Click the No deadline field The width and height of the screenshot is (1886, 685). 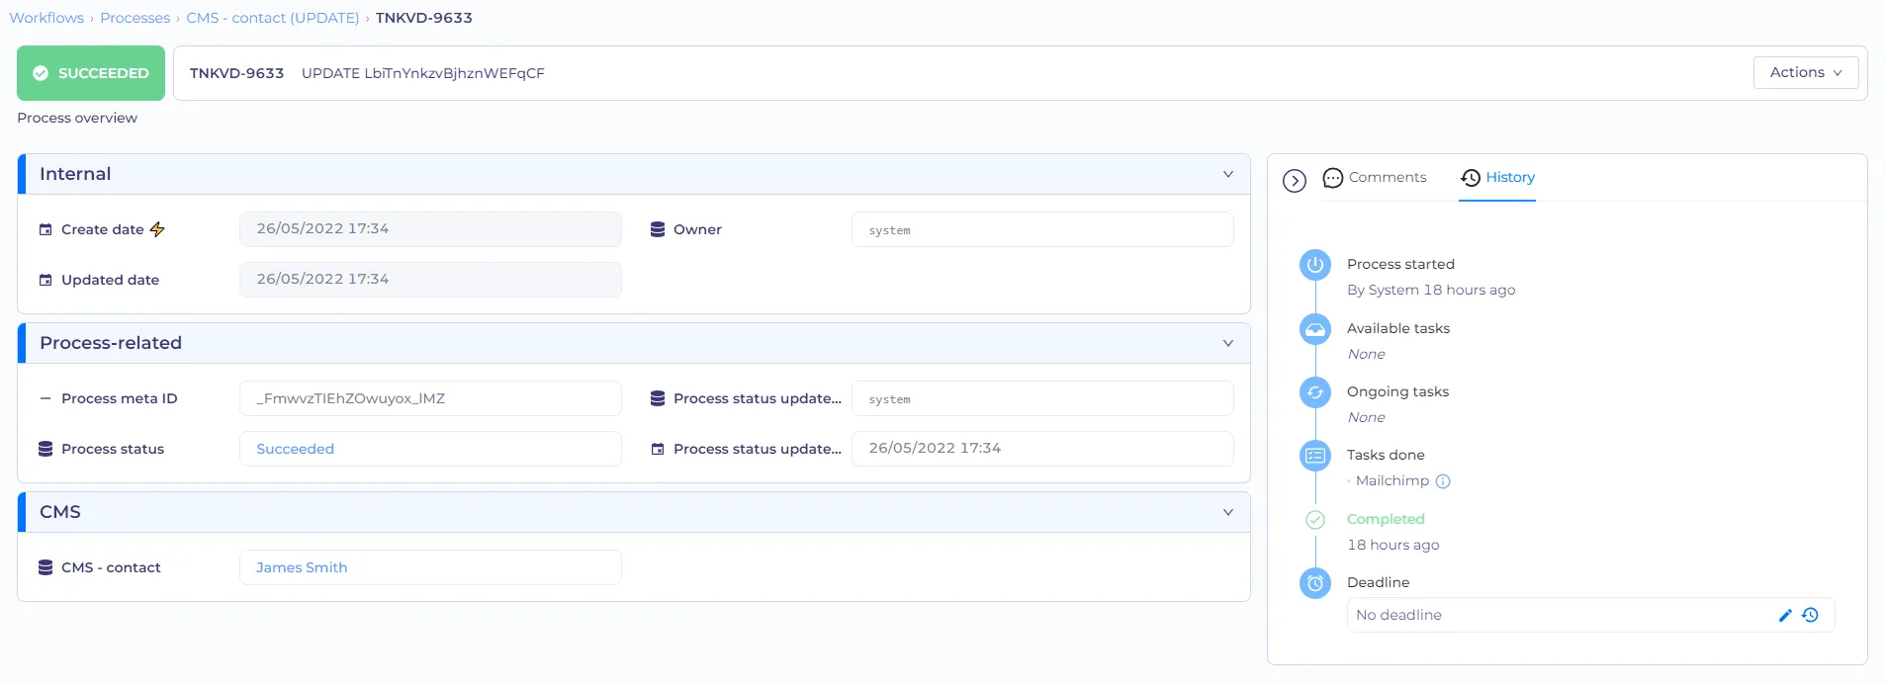point(1590,615)
